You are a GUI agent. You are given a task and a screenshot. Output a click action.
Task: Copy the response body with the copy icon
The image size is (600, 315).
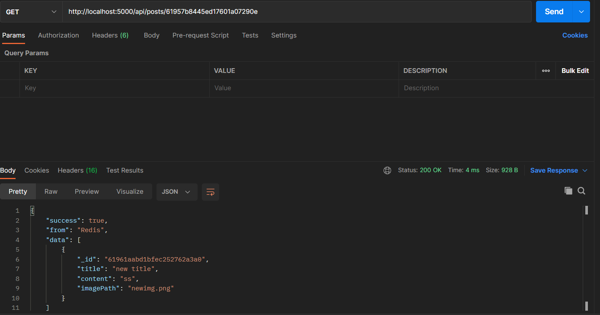click(568, 191)
